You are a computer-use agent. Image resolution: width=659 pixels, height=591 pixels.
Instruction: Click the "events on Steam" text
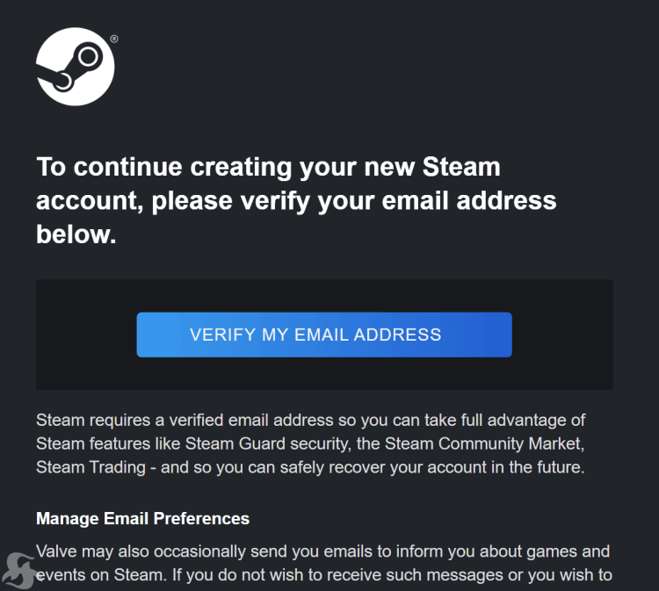click(x=99, y=575)
